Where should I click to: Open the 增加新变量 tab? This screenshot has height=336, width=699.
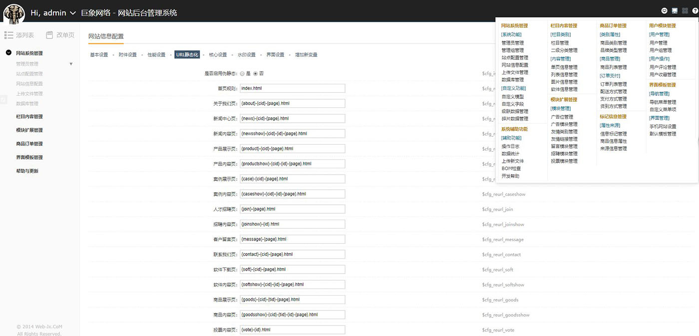click(306, 55)
